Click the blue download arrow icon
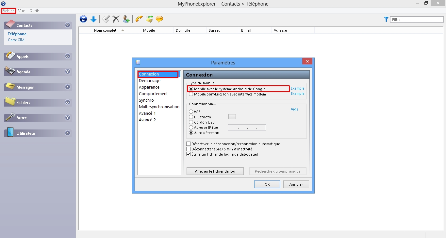446x238 pixels. coord(93,19)
